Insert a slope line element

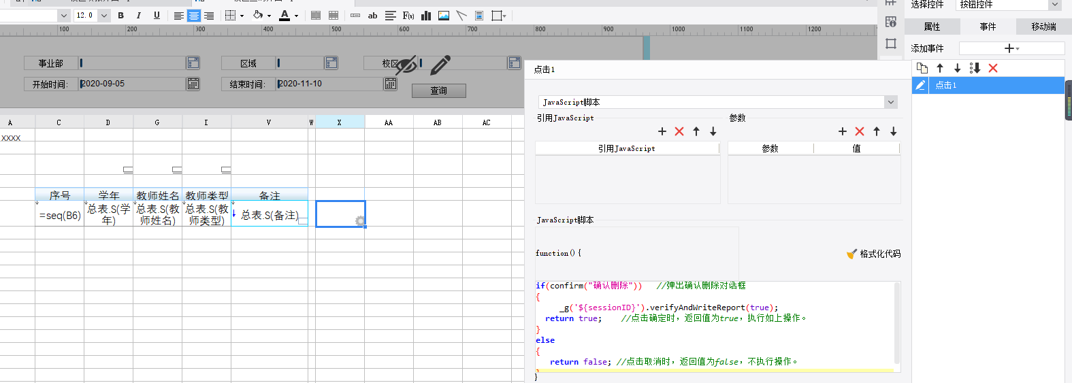tap(461, 15)
